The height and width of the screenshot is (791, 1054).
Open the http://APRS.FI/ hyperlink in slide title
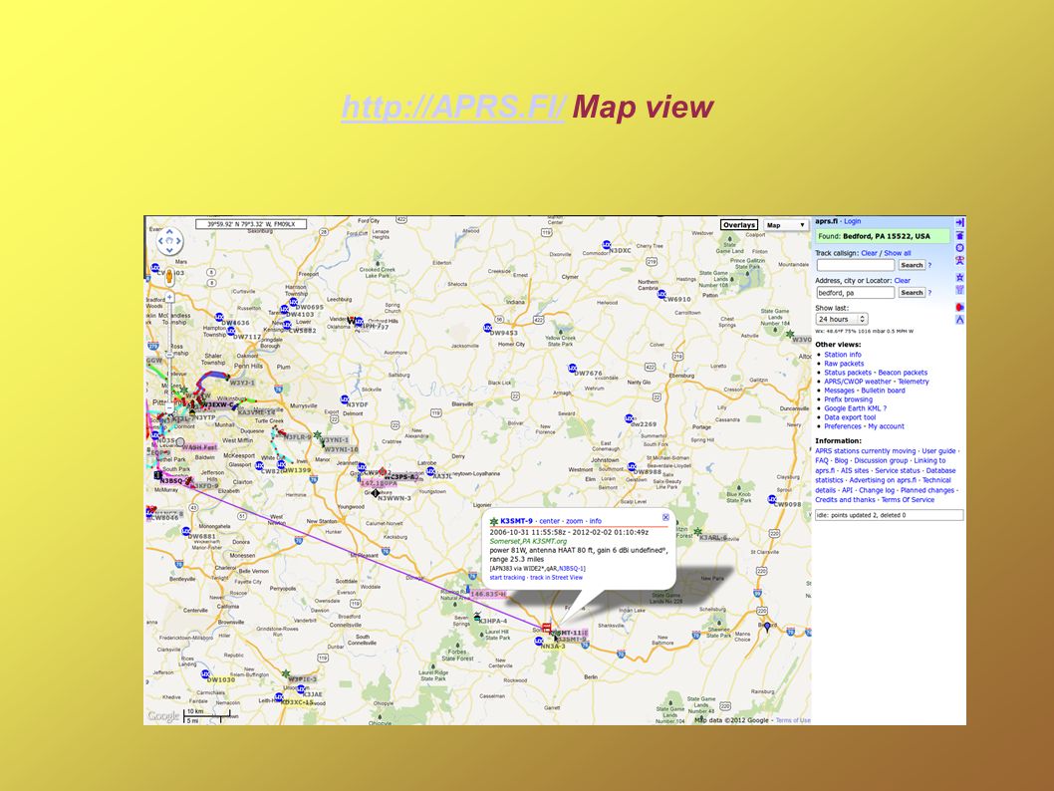click(x=453, y=107)
